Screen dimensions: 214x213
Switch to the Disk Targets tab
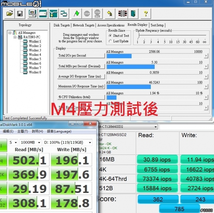click(x=62, y=25)
